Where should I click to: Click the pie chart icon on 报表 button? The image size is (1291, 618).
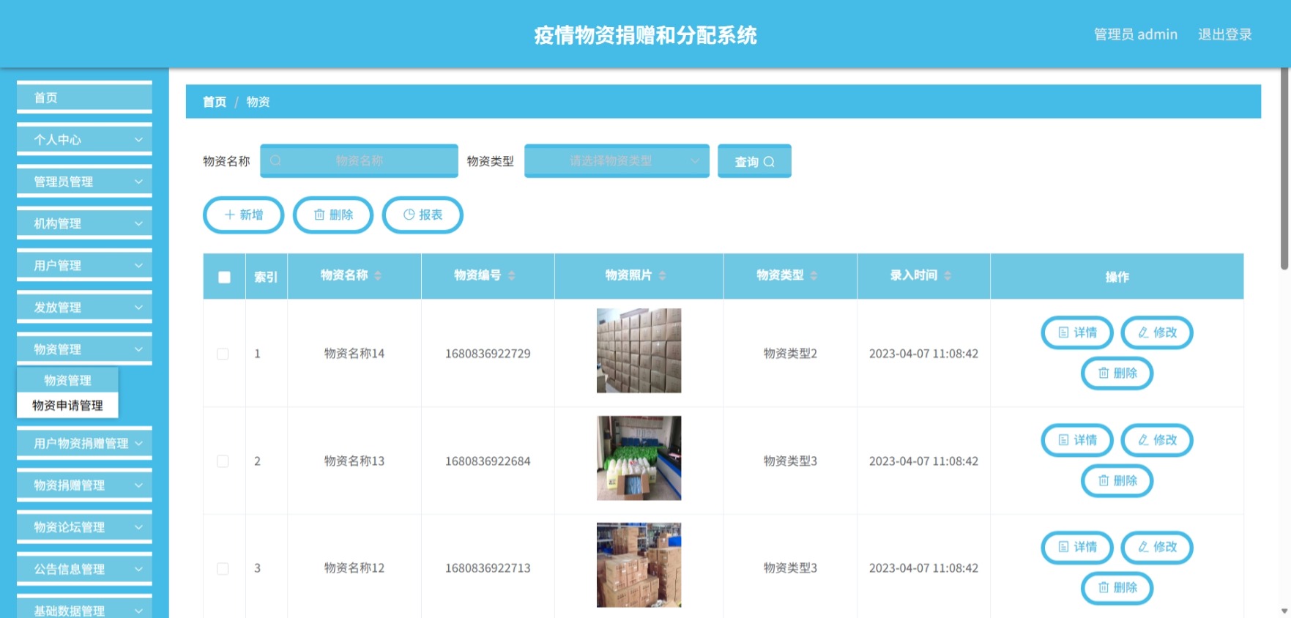tap(409, 215)
